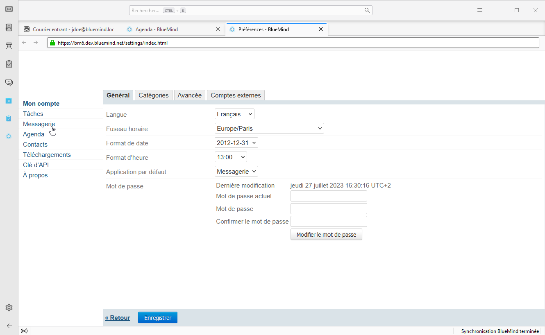This screenshot has width=545, height=335.
Task: Open the Address Book sidebar icon
Action: [x=9, y=27]
